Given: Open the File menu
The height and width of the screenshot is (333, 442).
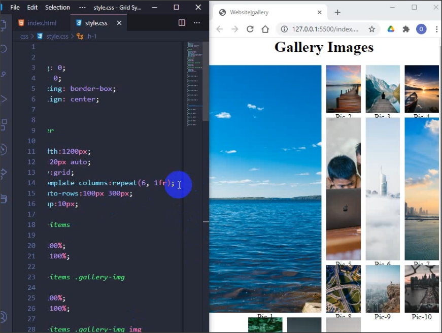Looking at the screenshot, I should [15, 8].
